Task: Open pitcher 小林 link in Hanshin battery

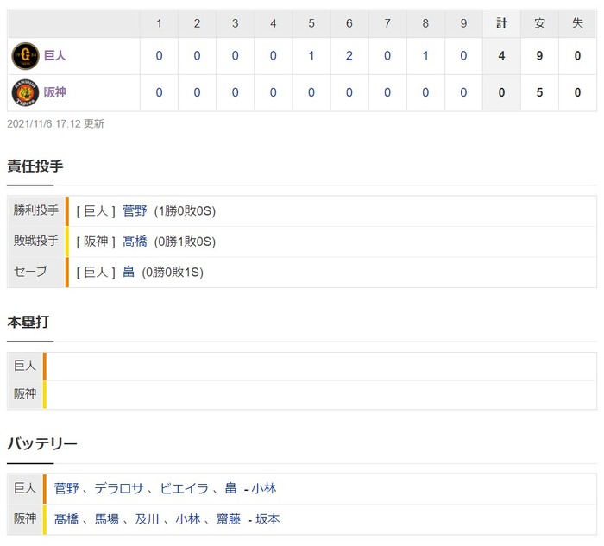Action: pos(188,519)
